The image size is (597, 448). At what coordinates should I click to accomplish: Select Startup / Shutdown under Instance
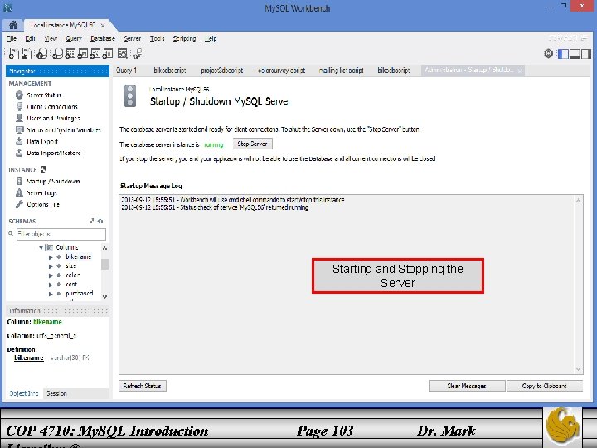pyautogui.click(x=53, y=182)
